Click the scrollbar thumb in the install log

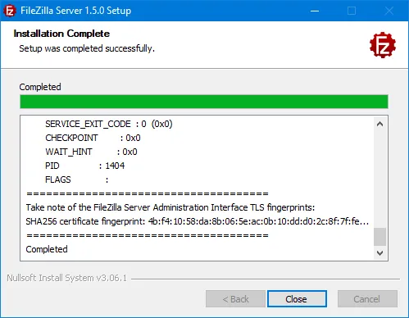[x=379, y=237]
